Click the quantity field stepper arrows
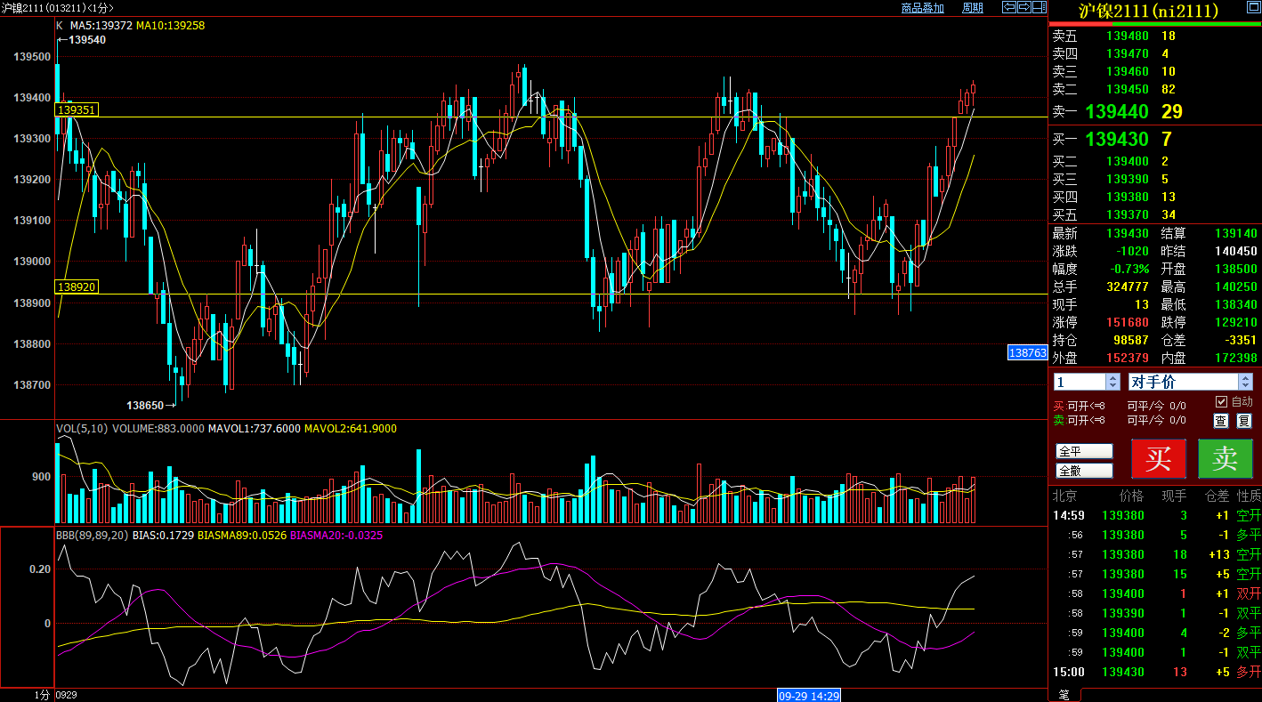Image resolution: width=1262 pixels, height=702 pixels. (1112, 382)
